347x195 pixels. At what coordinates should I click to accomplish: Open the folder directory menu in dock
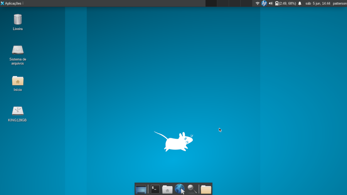206,190
